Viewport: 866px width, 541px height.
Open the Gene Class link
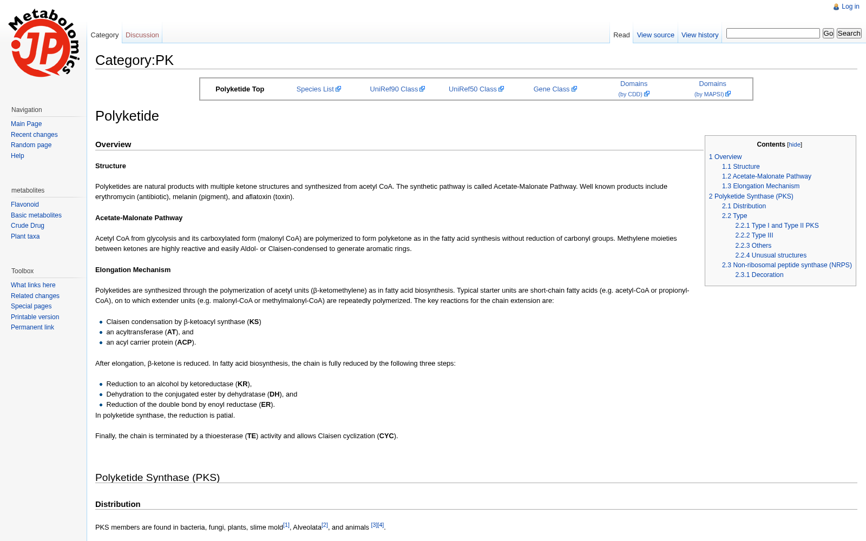tap(552, 89)
